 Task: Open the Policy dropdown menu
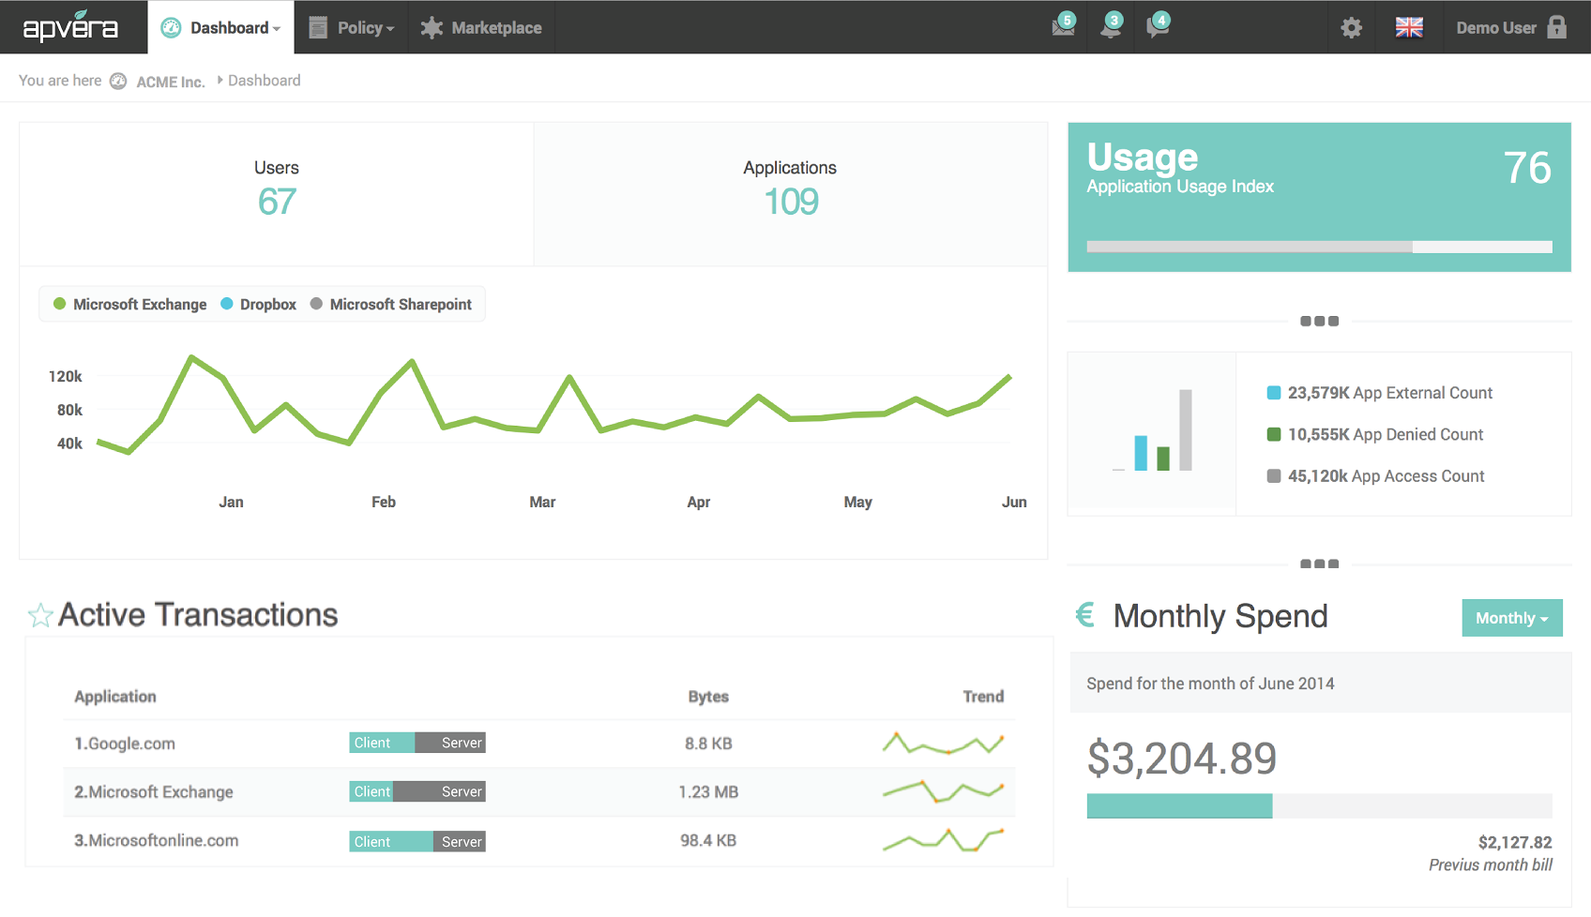(352, 27)
